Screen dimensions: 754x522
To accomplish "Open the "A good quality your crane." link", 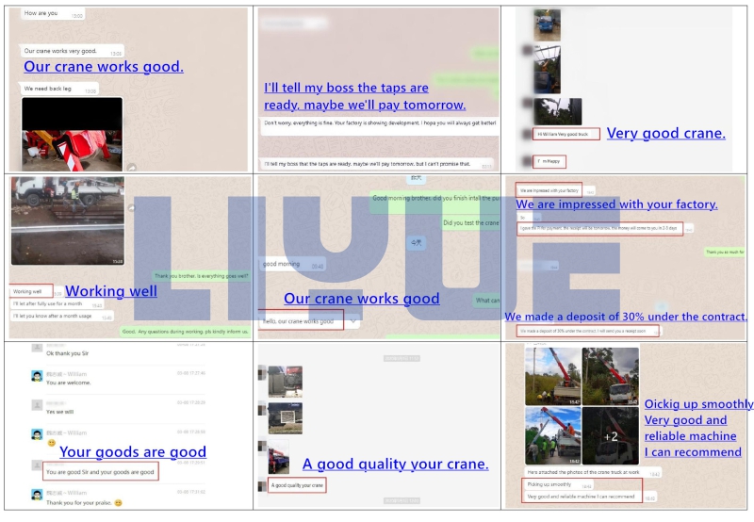I will [395, 464].
